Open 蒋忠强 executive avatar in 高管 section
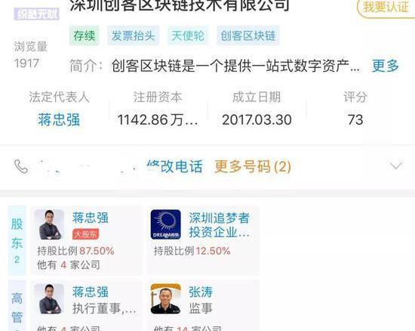 pyautogui.click(x=49, y=299)
